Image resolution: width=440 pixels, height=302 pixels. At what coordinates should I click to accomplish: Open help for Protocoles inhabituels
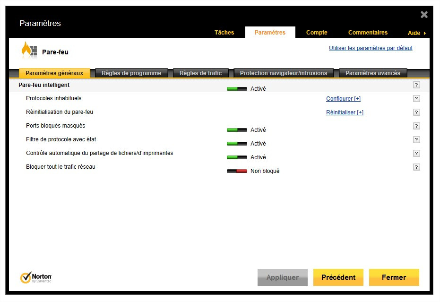point(416,98)
